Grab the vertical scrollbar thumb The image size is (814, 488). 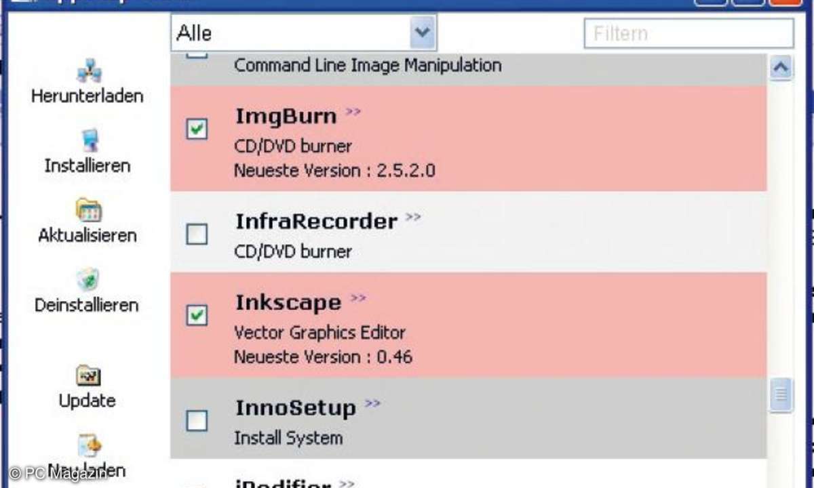pyautogui.click(x=781, y=395)
